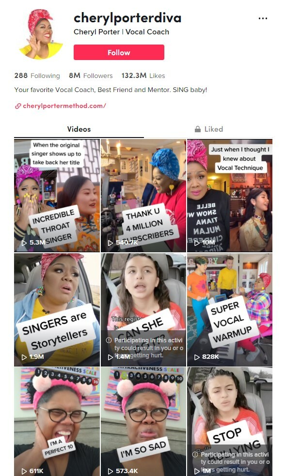Open the Singers are Storytellers video
285x476 pixels.
pyautogui.click(x=57, y=309)
